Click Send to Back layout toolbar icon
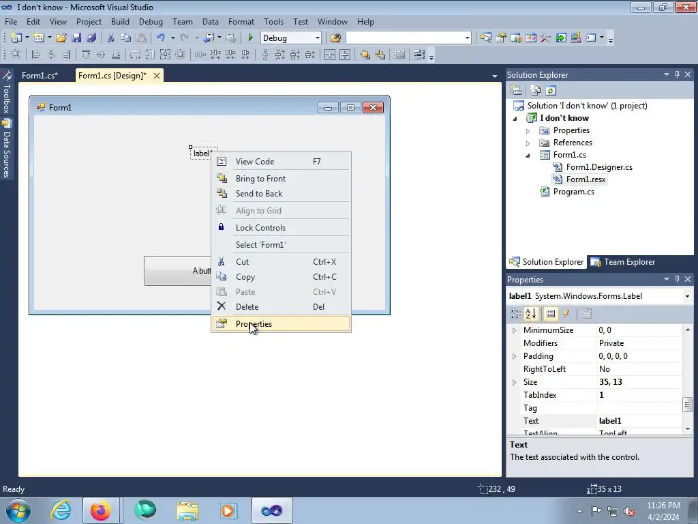Image resolution: width=698 pixels, height=524 pixels. click(380, 55)
